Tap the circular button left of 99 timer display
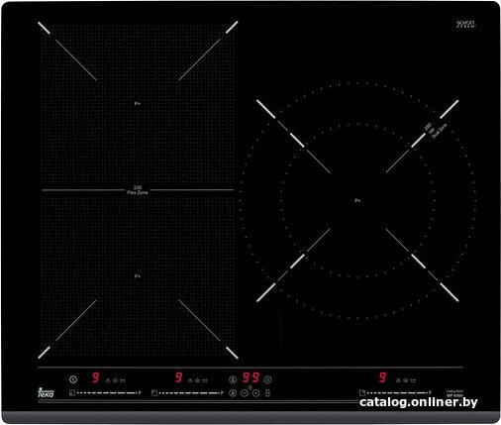This screenshot has height=425, width=501. coord(233,379)
